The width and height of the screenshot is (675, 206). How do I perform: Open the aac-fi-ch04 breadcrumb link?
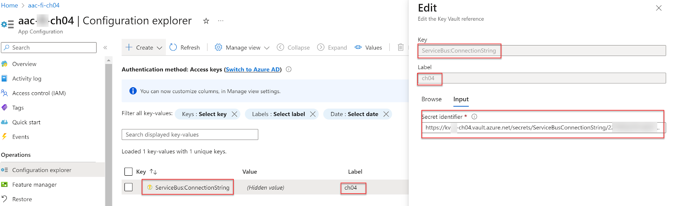click(43, 5)
